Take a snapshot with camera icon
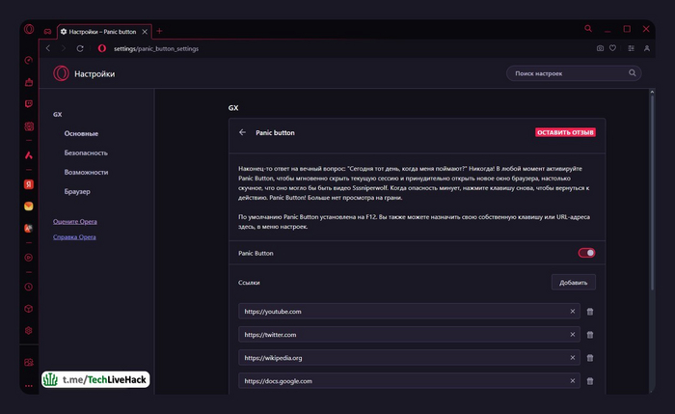Screen dimensions: 675x414 click(x=600, y=48)
